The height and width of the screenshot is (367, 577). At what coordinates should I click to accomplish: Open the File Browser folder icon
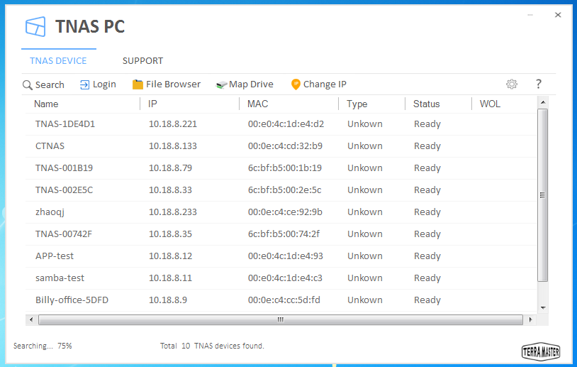click(138, 84)
